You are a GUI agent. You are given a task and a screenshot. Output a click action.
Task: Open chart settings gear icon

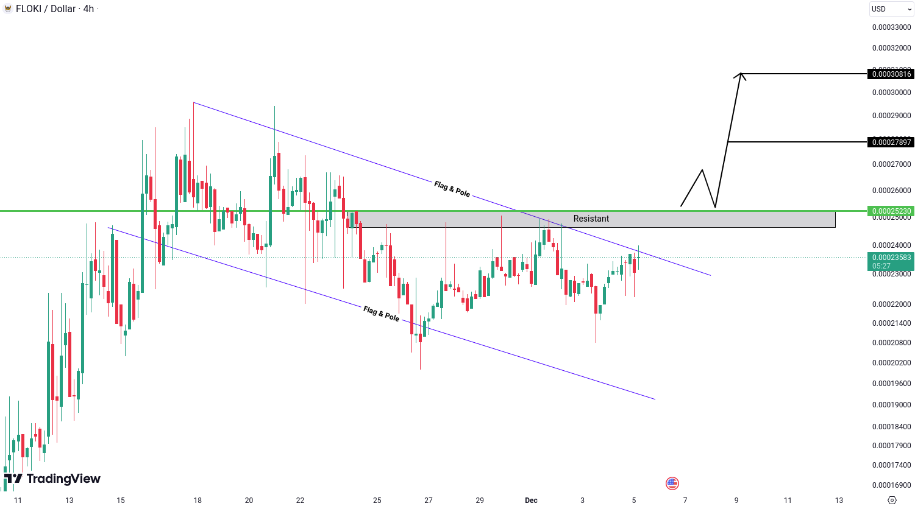coord(892,500)
